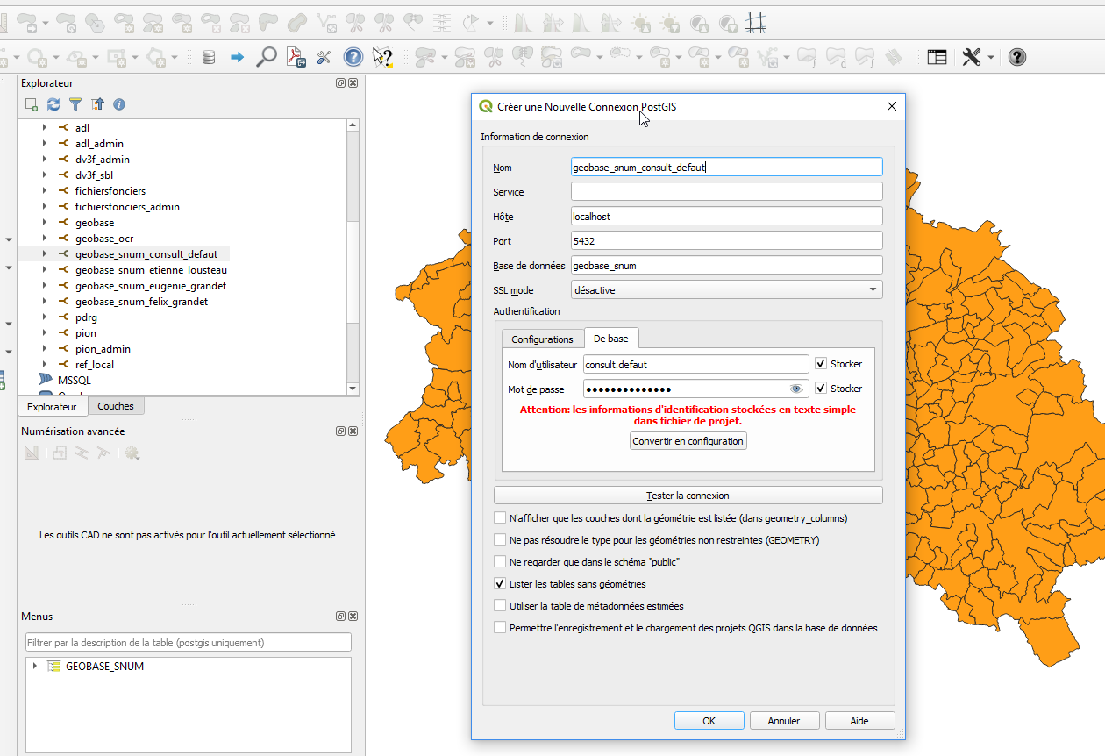This screenshot has height=756, width=1105.
Task: Switch to the De base authentication tab
Action: pyautogui.click(x=611, y=339)
